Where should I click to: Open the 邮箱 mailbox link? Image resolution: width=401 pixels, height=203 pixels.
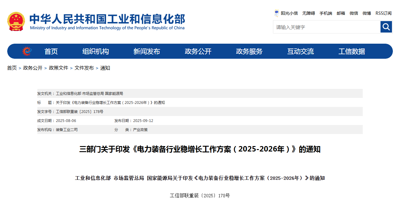341,13
